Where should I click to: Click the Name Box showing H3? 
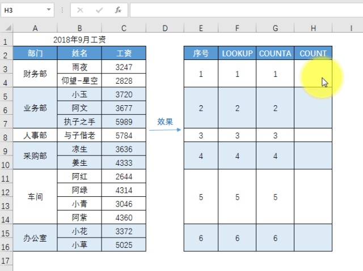pyautogui.click(x=27, y=10)
